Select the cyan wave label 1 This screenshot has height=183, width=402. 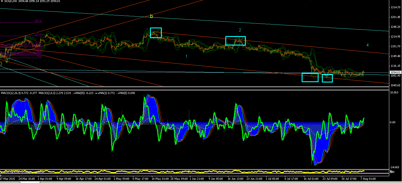point(186,56)
